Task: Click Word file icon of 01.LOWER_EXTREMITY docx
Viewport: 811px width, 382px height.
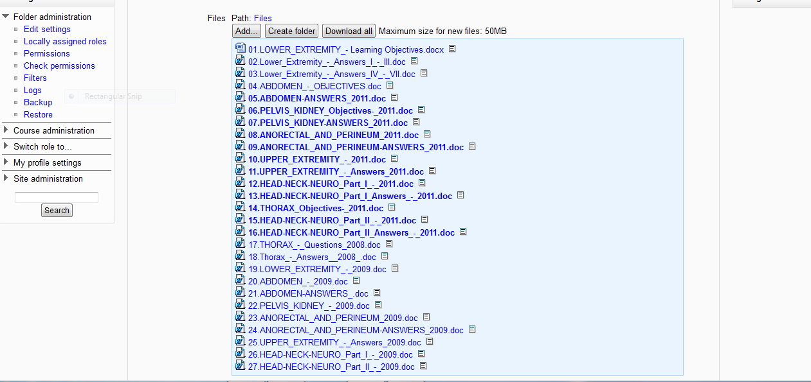Action: (x=241, y=48)
